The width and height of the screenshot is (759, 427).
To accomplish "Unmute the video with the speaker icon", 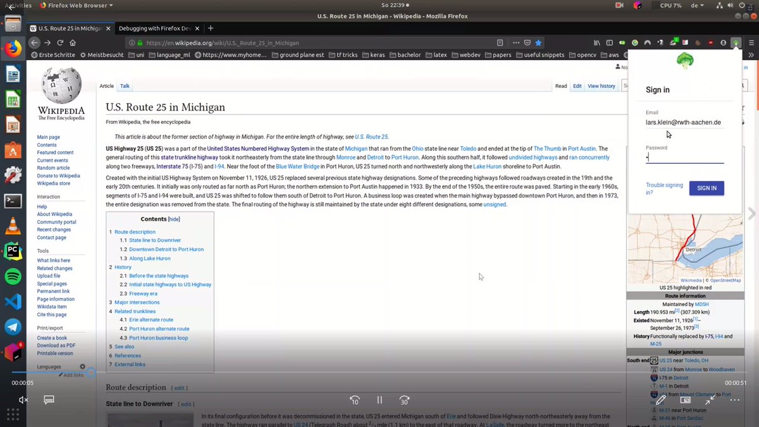I will (x=23, y=400).
